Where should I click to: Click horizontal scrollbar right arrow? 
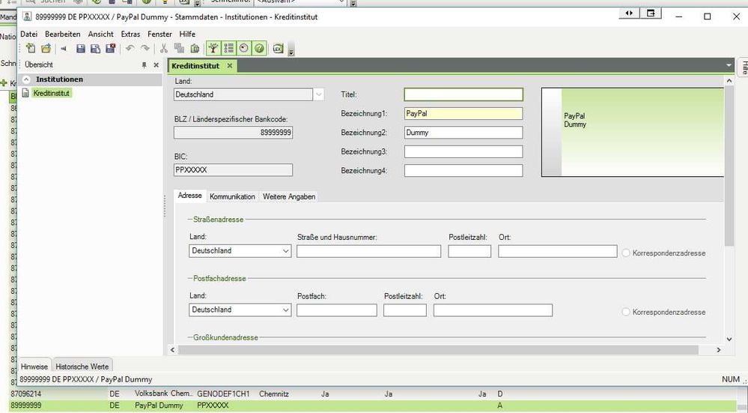point(718,350)
